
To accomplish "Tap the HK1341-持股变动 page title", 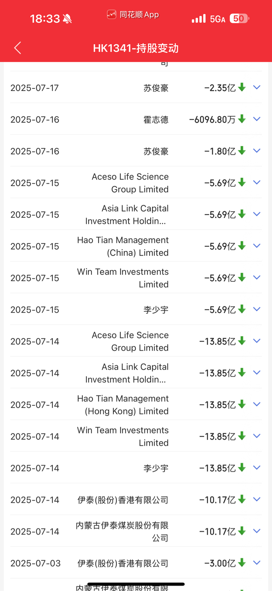I will coord(136,48).
